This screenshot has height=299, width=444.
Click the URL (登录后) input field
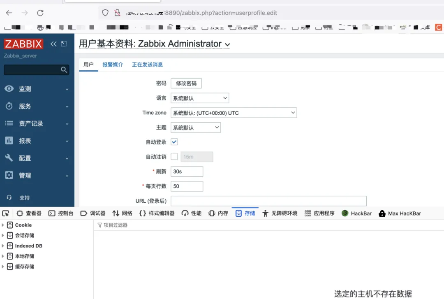coord(268,201)
